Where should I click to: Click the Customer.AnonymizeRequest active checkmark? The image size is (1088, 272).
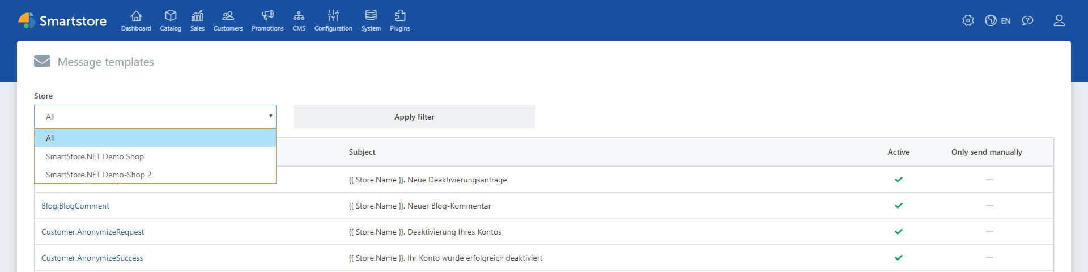pyautogui.click(x=898, y=232)
